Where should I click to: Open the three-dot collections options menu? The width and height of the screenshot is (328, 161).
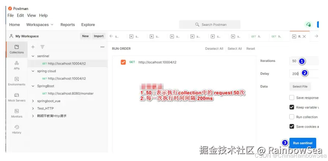[102, 47]
